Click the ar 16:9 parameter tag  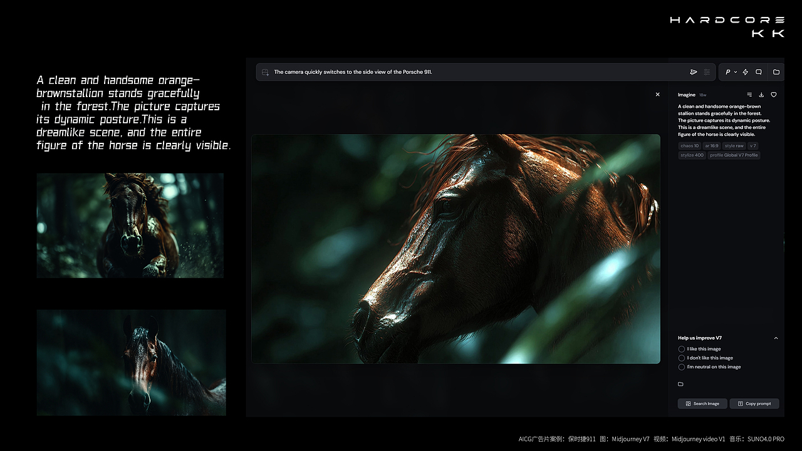tap(712, 146)
